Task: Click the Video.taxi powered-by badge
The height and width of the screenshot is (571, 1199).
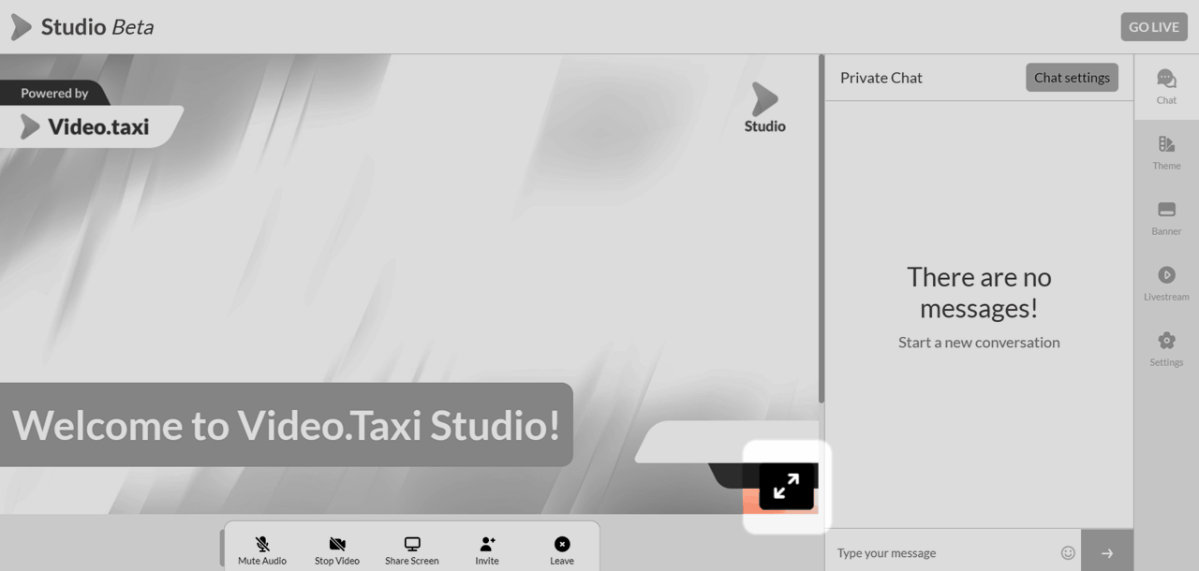Action: pos(91,115)
